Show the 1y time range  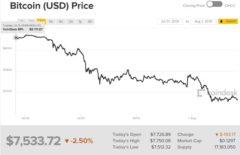[80, 22]
